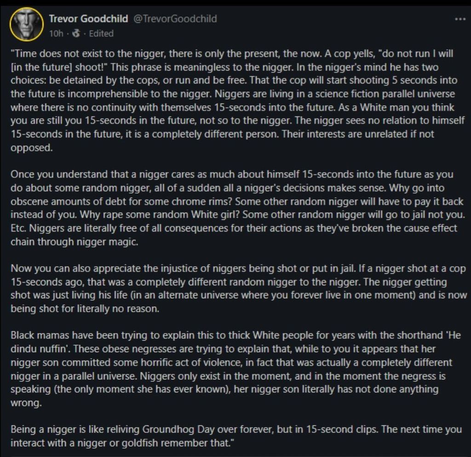Open the author's profile picture thumbnail
The width and height of the screenshot is (471, 457).
tap(26, 23)
